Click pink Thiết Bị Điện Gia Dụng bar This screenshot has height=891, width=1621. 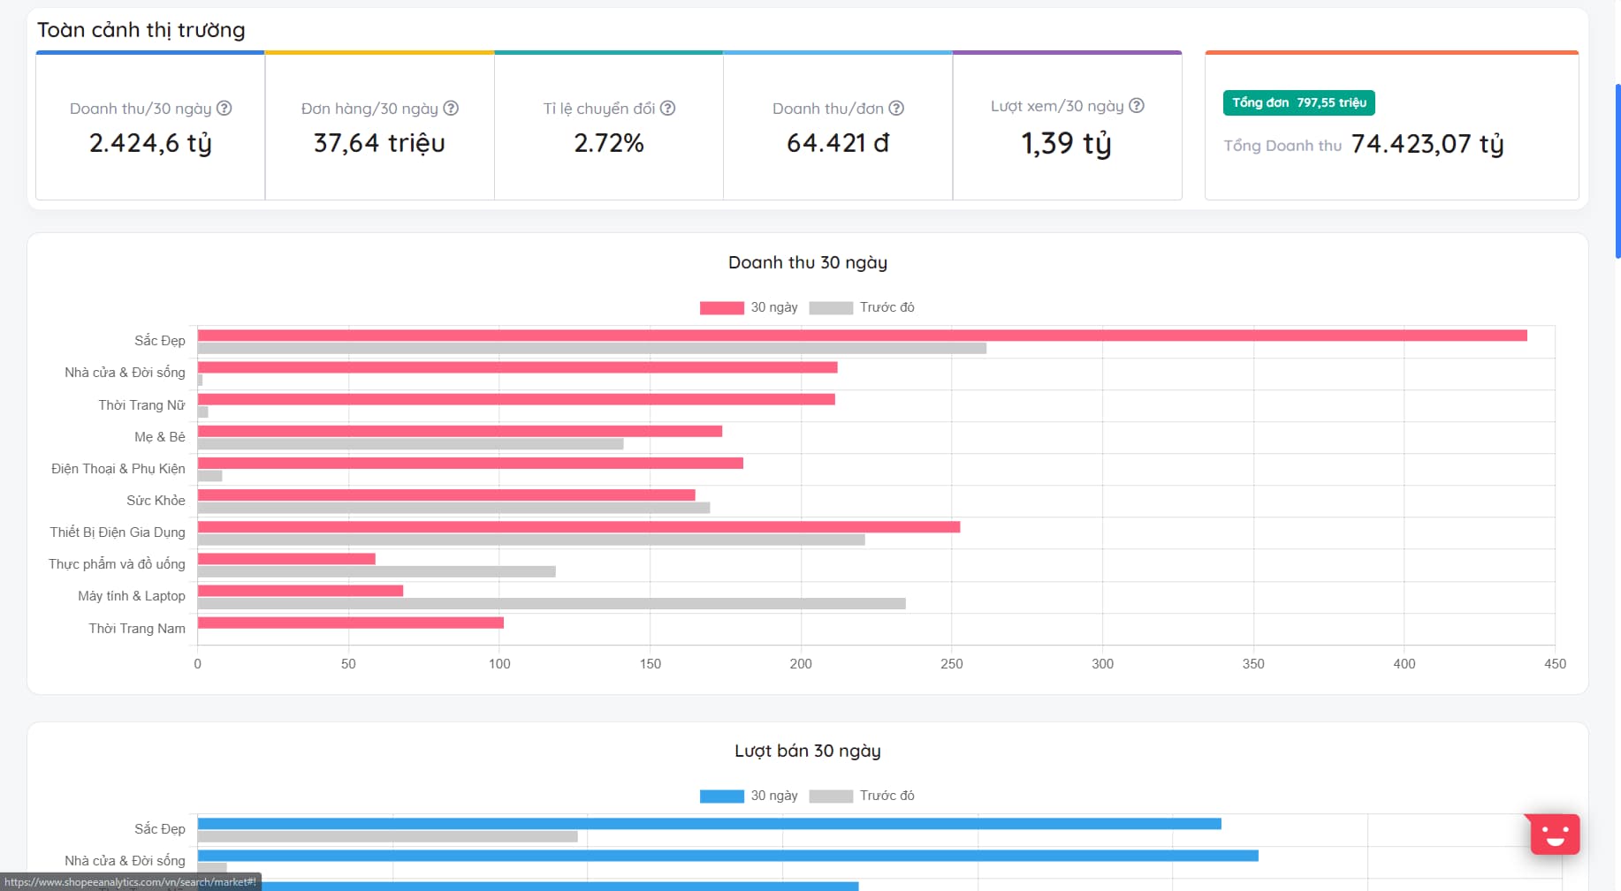pos(578,527)
